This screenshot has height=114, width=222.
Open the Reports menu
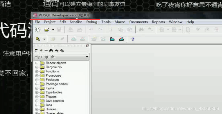coord(158,22)
